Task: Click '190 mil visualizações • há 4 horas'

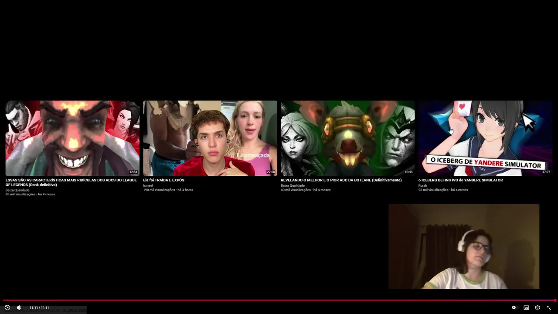Action: tap(168, 190)
